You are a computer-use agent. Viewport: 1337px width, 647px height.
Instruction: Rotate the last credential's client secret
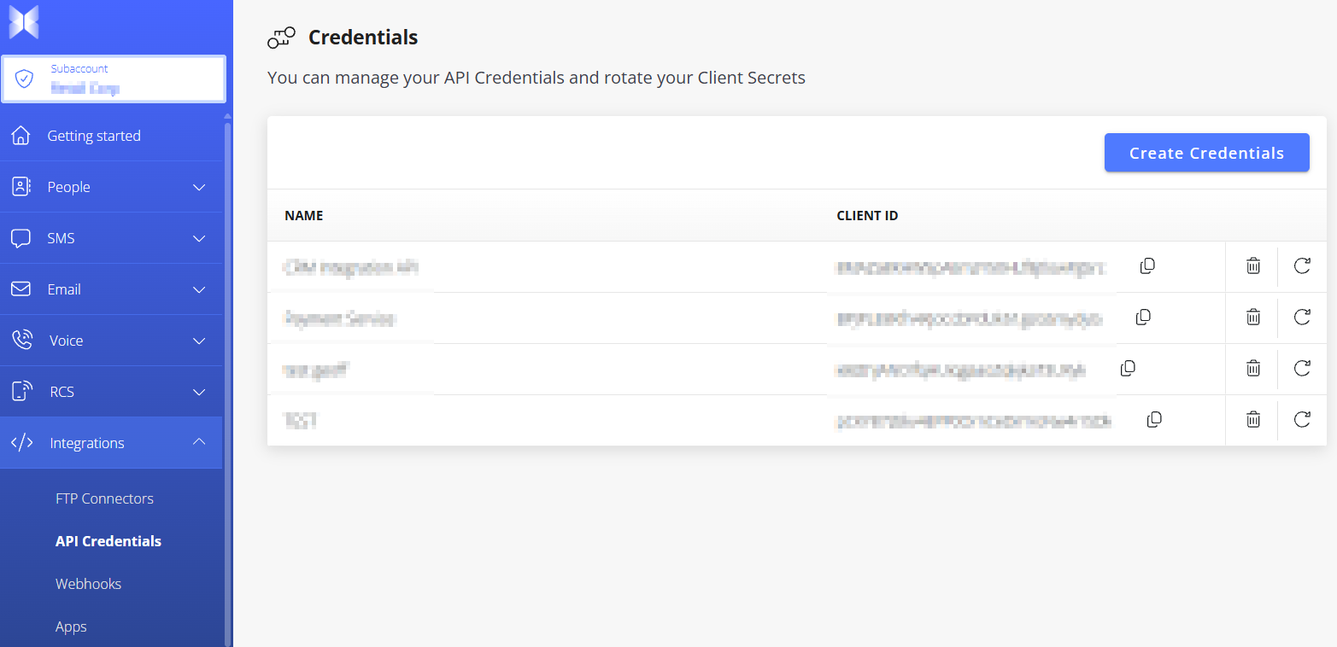(x=1302, y=420)
